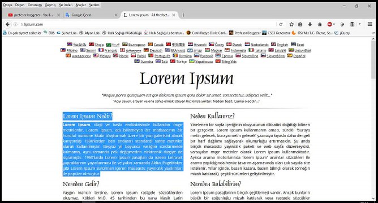This screenshot has height=203, width=378.
Task: Open the Canlı Radyo Dinle bookmark
Action: (x=207, y=33)
